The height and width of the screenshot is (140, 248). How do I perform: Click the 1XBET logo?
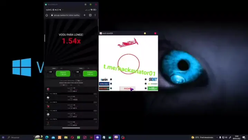(153, 79)
